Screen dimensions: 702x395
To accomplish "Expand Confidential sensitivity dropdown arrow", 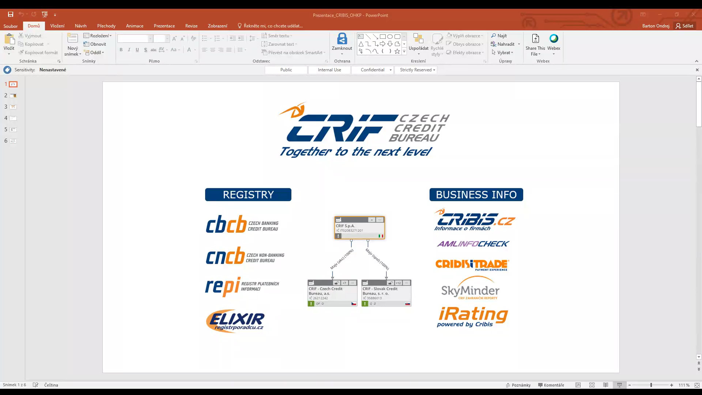I will [390, 70].
